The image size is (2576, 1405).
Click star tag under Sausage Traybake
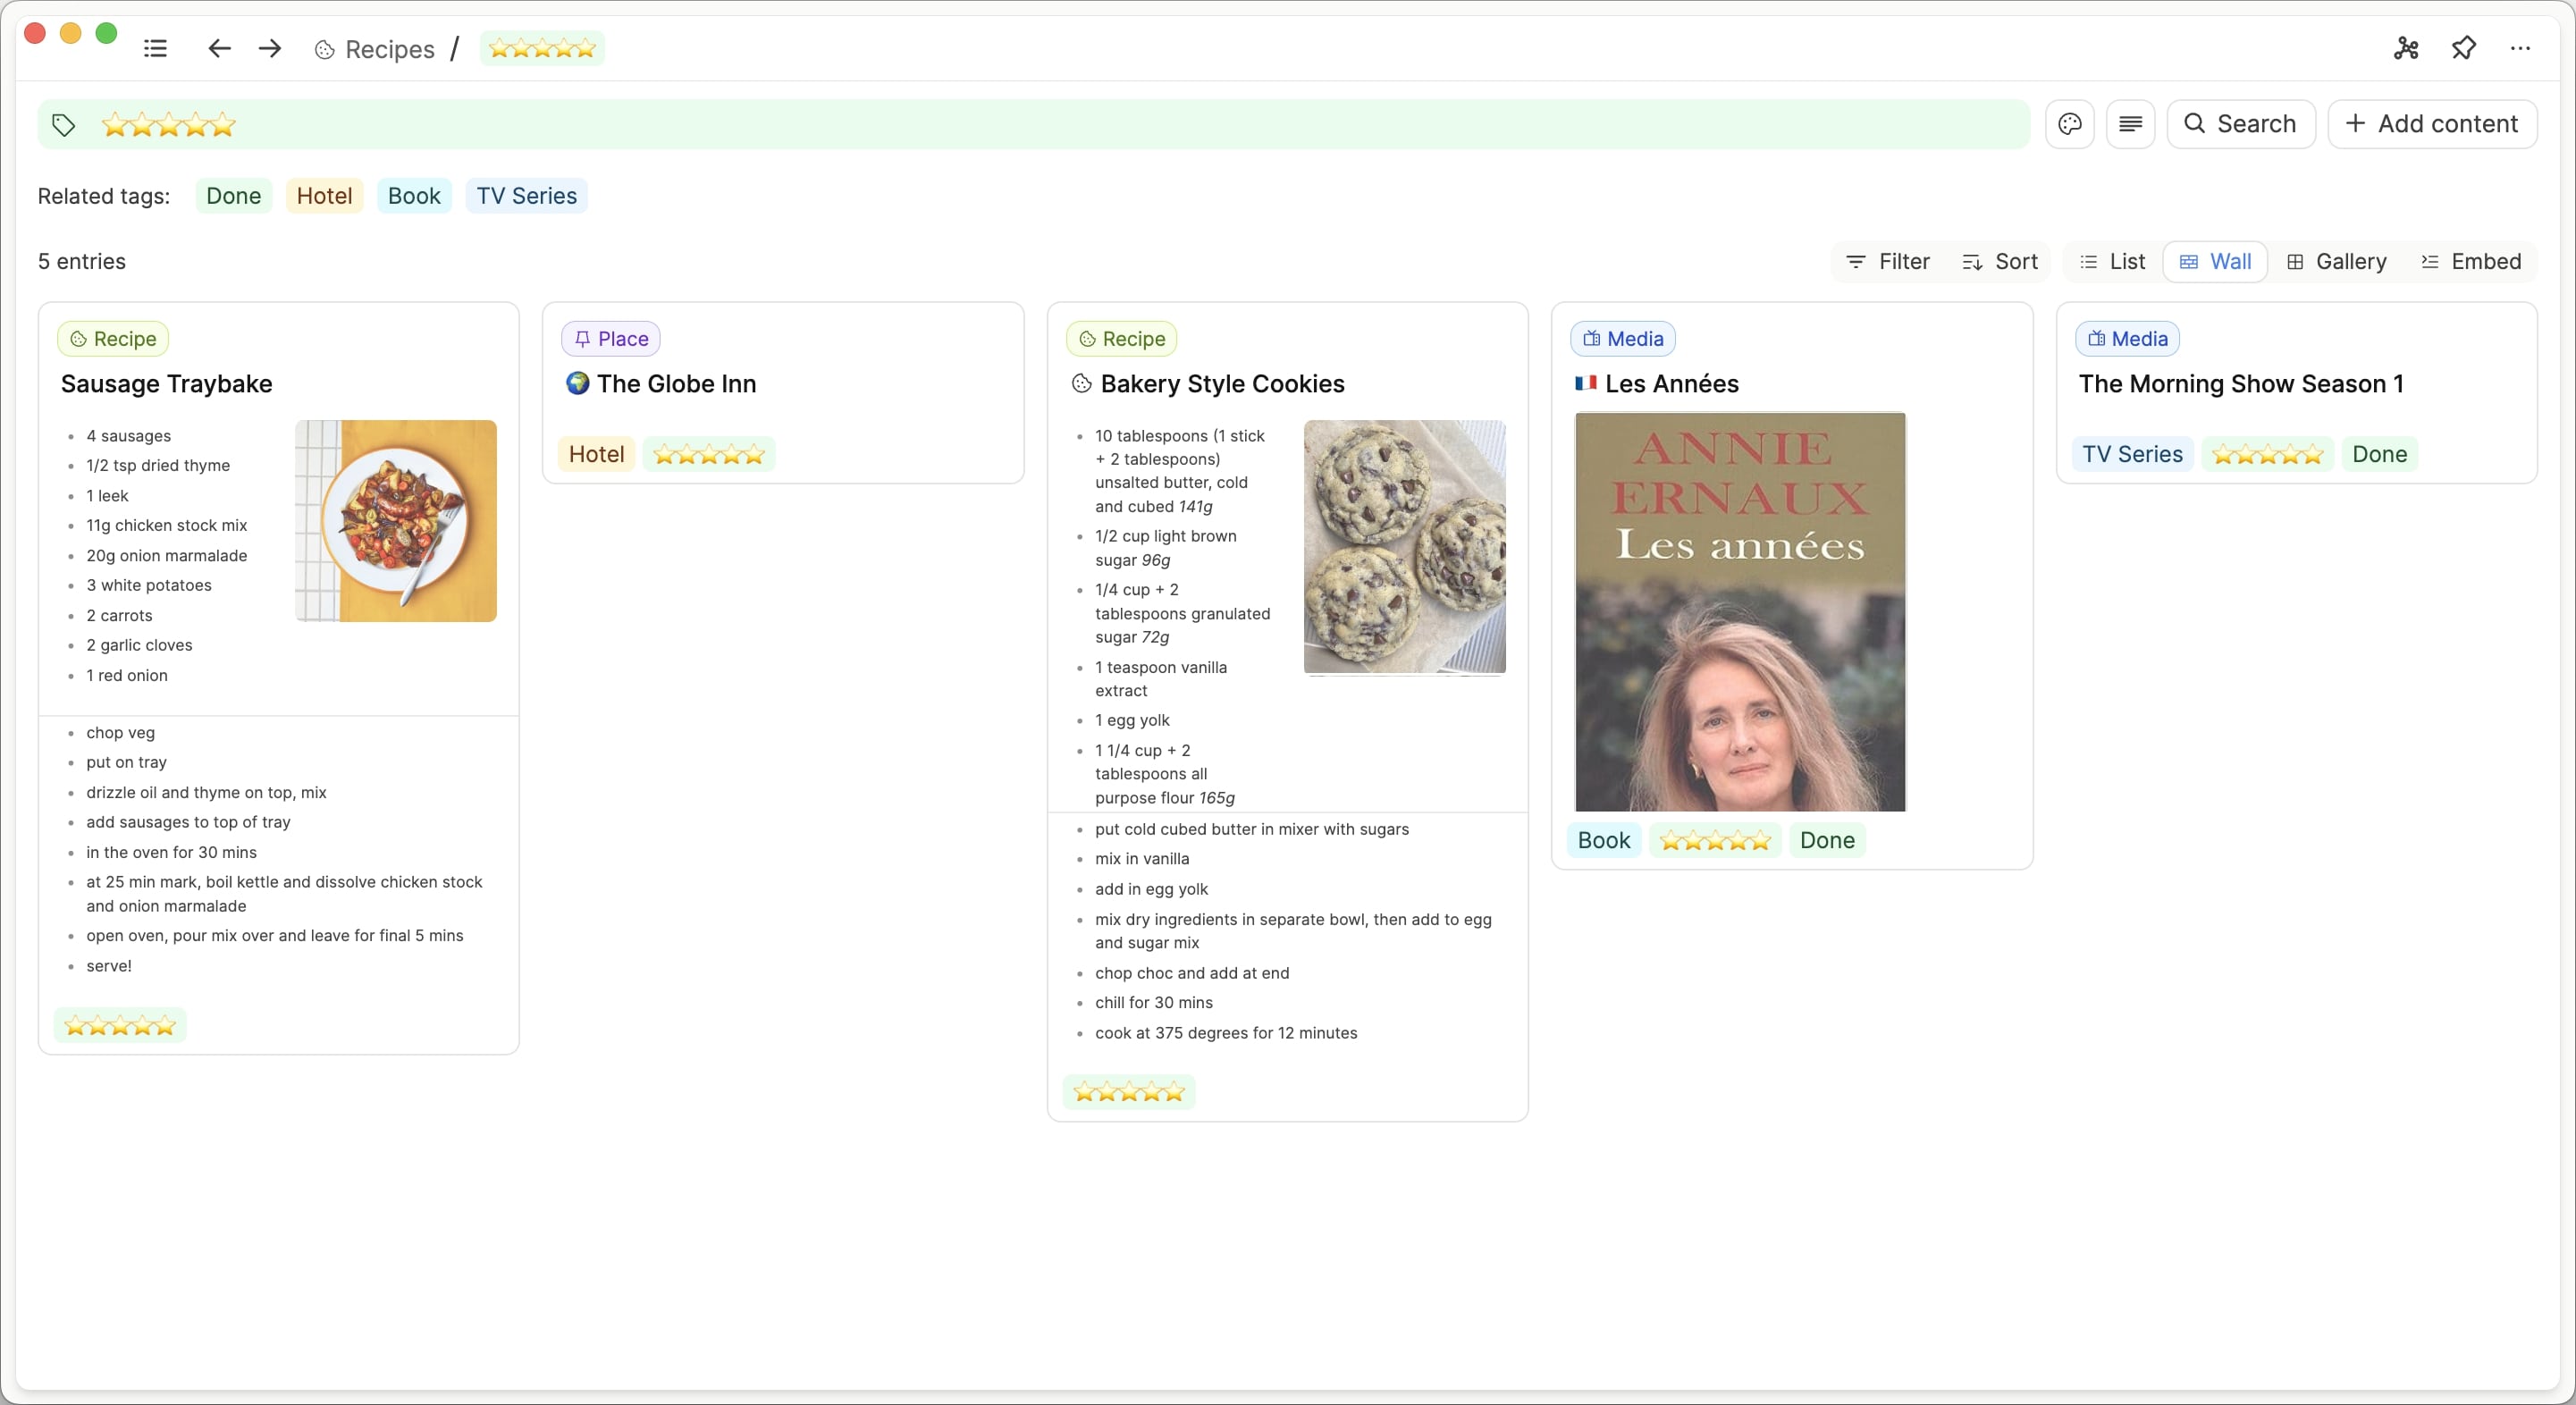pos(120,1026)
